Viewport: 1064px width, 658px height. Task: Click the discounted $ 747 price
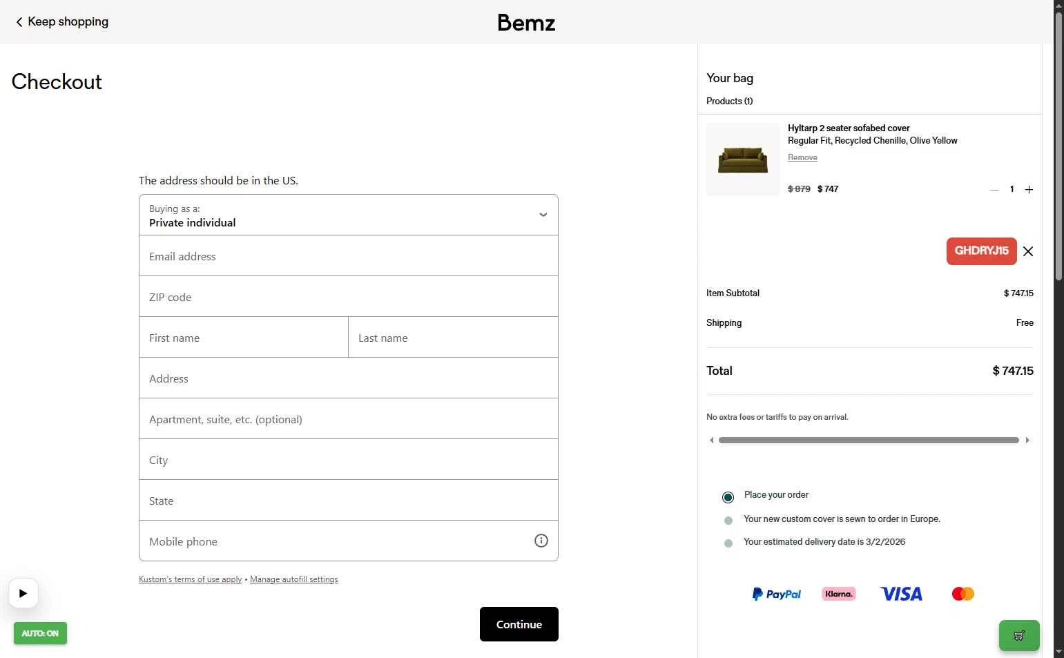tap(828, 189)
